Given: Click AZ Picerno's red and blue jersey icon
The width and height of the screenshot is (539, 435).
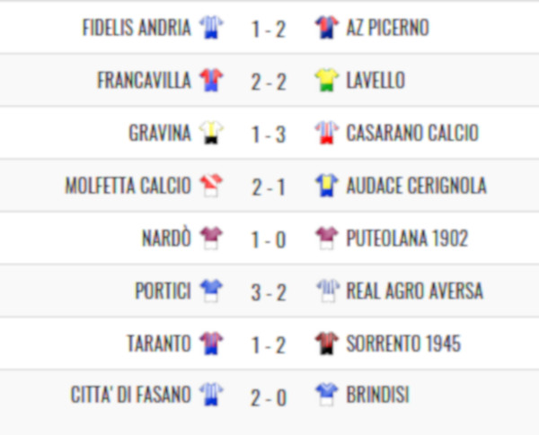Looking at the screenshot, I should click(x=327, y=27).
